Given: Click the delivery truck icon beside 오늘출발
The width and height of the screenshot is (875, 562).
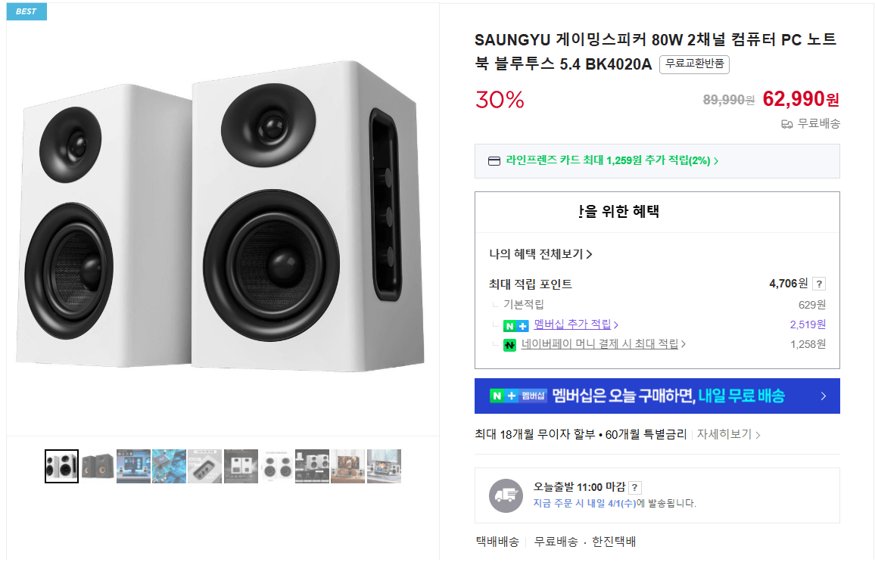Looking at the screenshot, I should click(506, 495).
